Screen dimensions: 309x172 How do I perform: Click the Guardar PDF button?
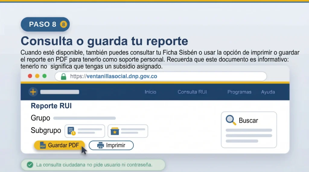(59, 145)
